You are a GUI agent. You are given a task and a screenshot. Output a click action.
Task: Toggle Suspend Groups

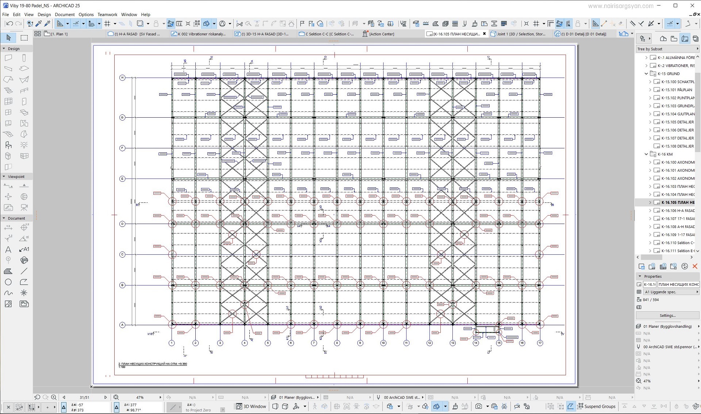click(597, 406)
